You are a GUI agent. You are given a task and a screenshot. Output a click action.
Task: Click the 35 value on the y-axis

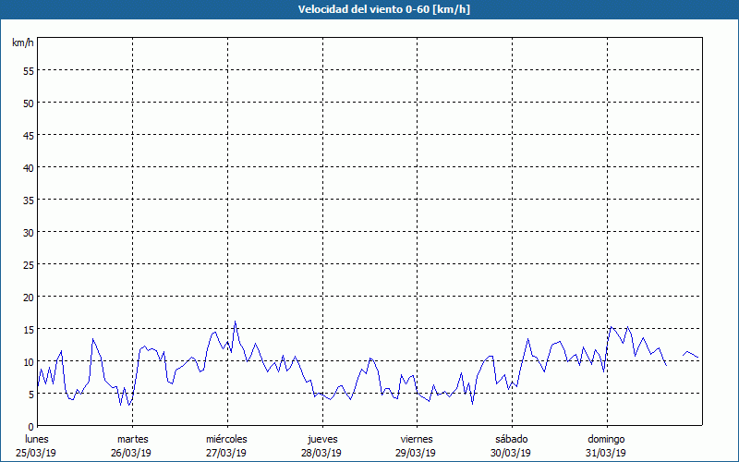[29, 201]
